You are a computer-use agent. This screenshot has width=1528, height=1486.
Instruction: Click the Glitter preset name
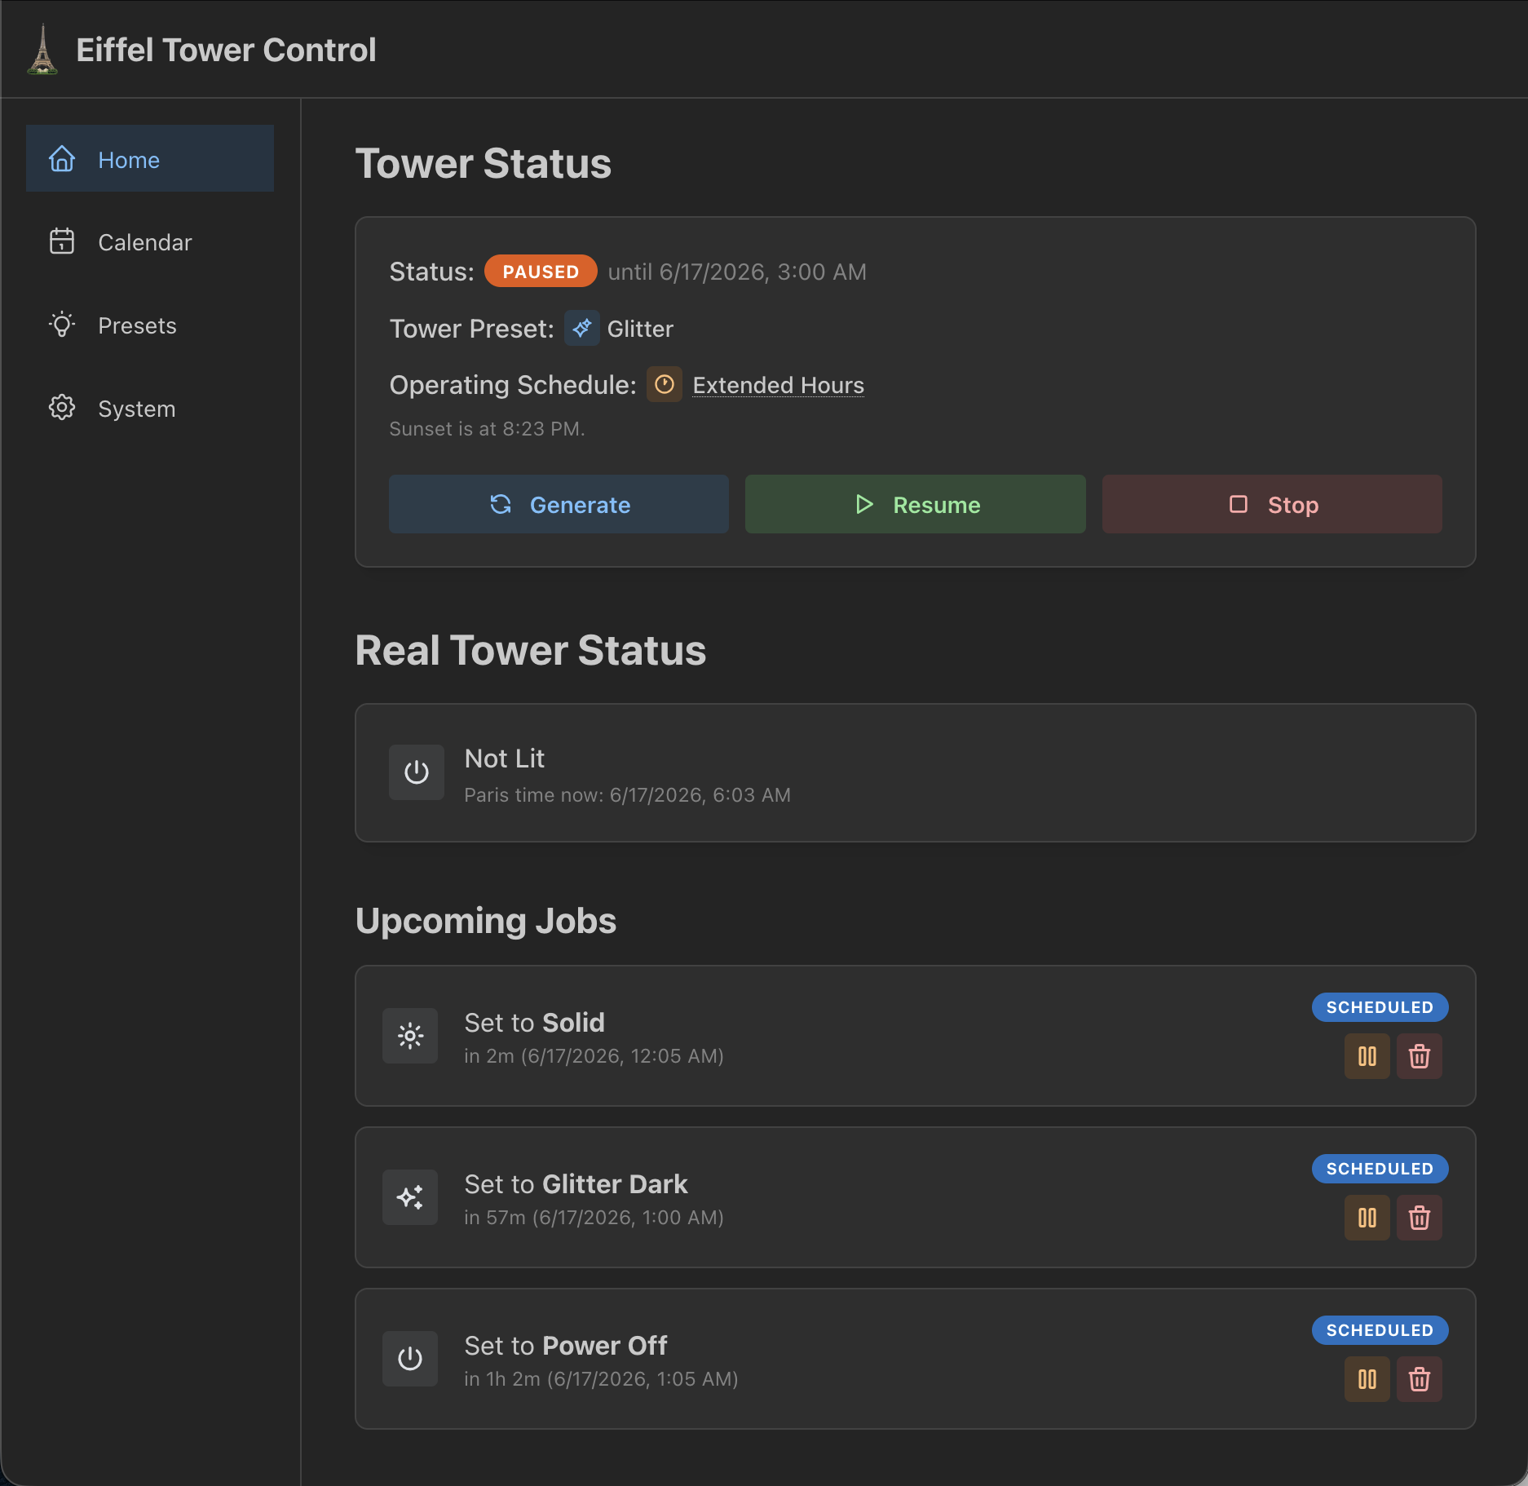pos(640,329)
